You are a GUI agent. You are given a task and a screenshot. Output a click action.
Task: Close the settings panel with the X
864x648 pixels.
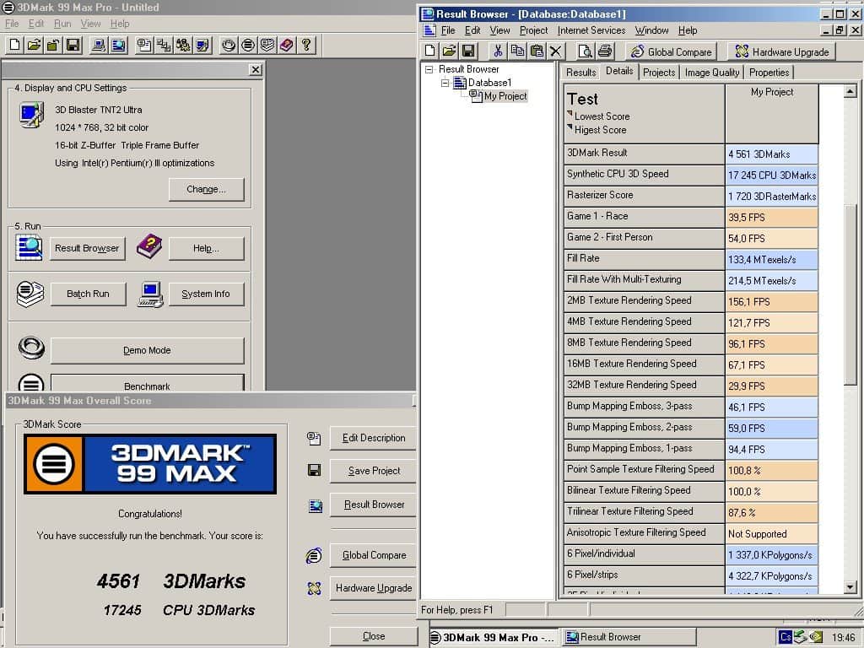[255, 69]
